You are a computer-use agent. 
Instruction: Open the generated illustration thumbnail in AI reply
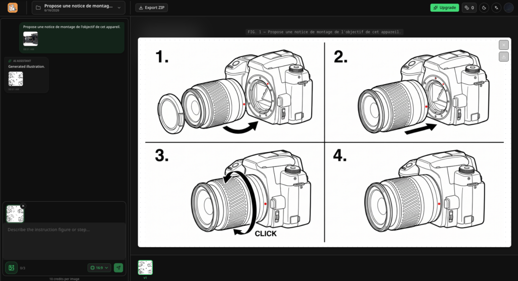tap(16, 79)
